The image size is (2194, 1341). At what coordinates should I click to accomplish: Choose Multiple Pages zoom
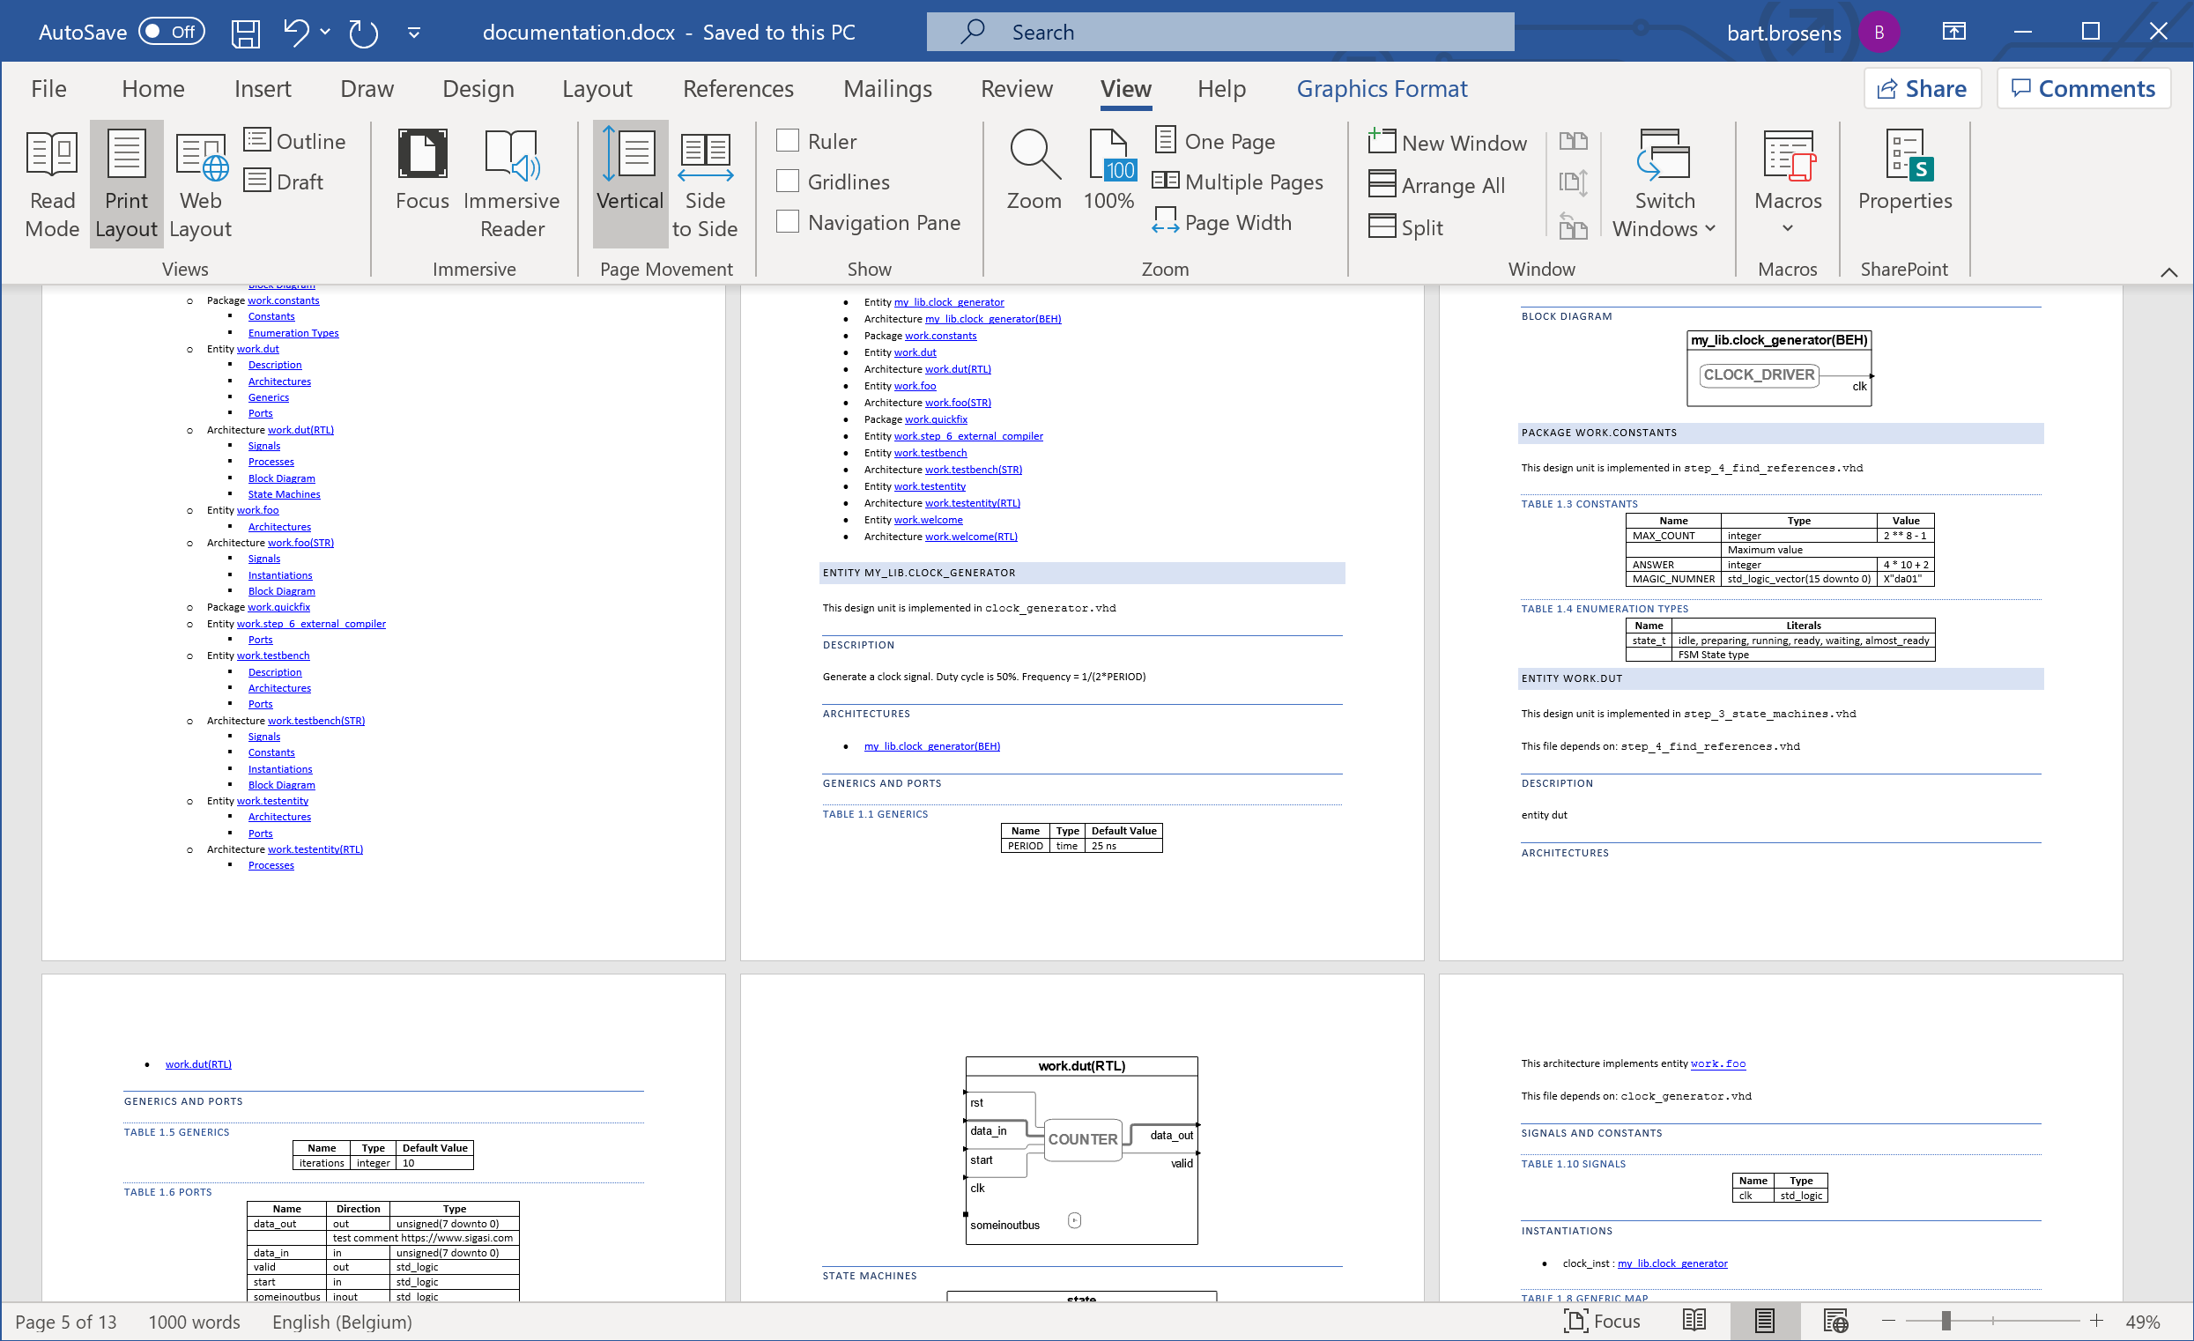pos(1239,182)
